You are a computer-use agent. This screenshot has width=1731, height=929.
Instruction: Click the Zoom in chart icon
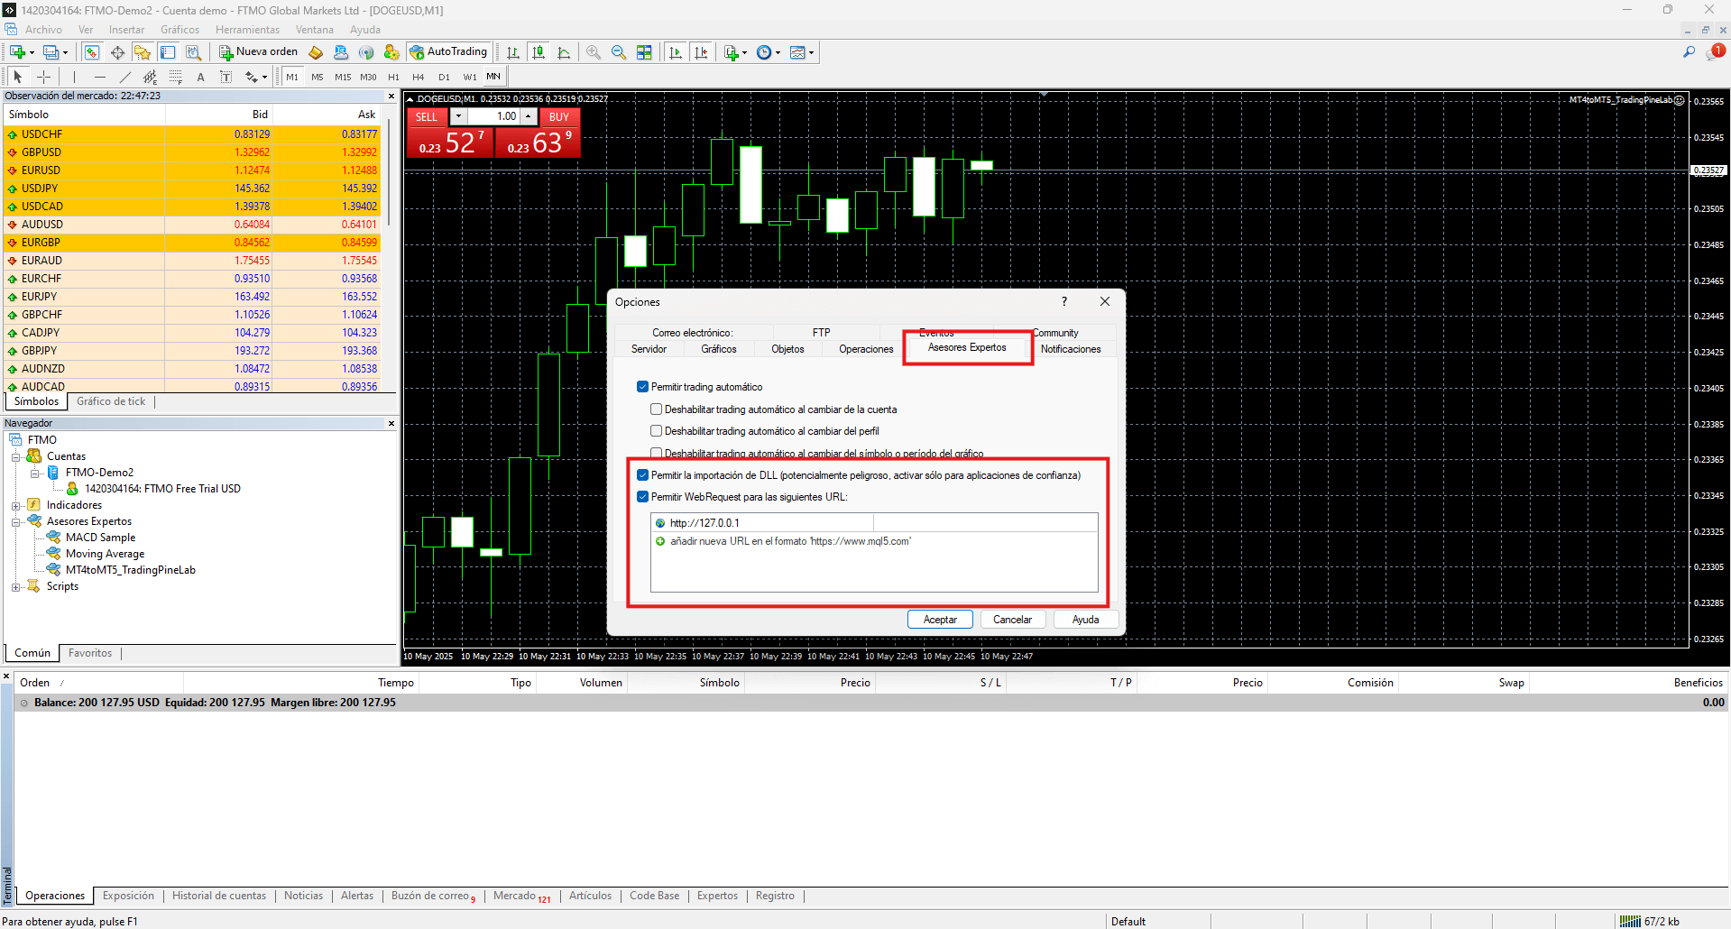[x=593, y=51]
